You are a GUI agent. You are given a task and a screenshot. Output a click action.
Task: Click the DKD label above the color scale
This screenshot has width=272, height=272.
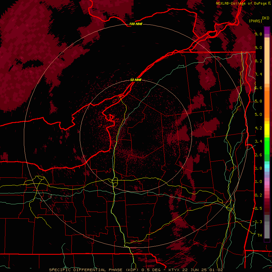click(265, 18)
